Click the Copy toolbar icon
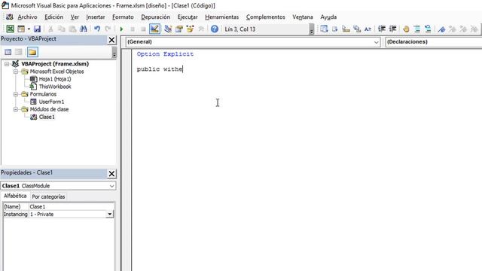Viewport: 482px width, 271px height. tap(62, 29)
